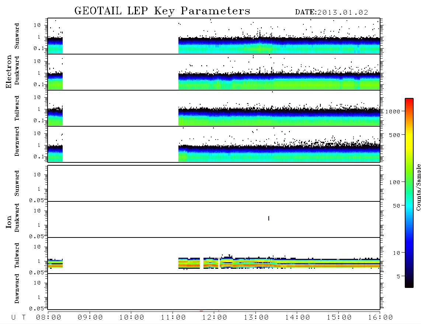Click the black bottom of the colorbar

(409, 284)
